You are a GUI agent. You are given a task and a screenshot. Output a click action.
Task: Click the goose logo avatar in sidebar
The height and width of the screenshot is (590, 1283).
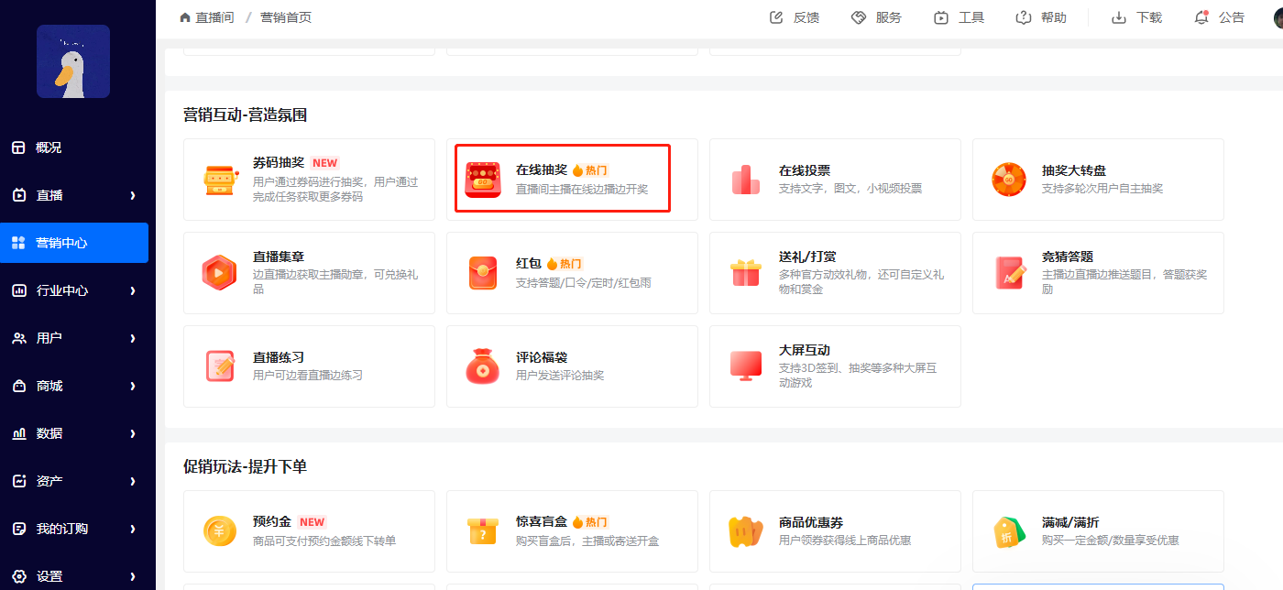73,61
